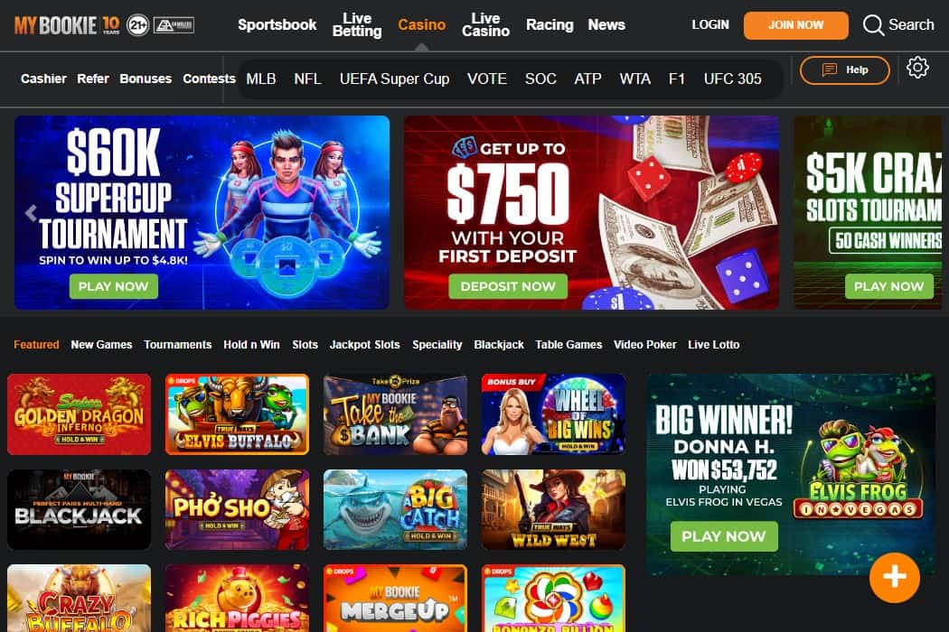Viewport: 949px width, 632px height.
Task: Launch Elvis Buffalo game tile
Action: (237, 414)
